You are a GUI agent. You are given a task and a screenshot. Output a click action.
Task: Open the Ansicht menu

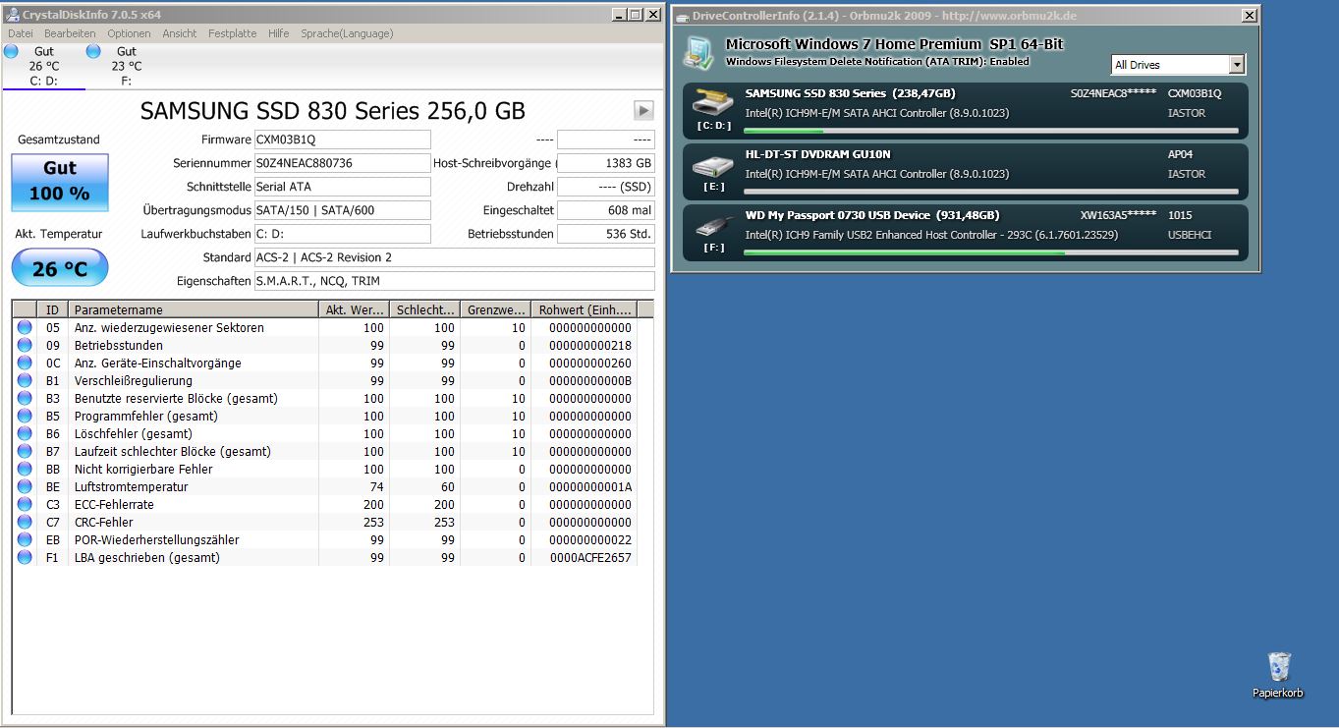point(180,33)
